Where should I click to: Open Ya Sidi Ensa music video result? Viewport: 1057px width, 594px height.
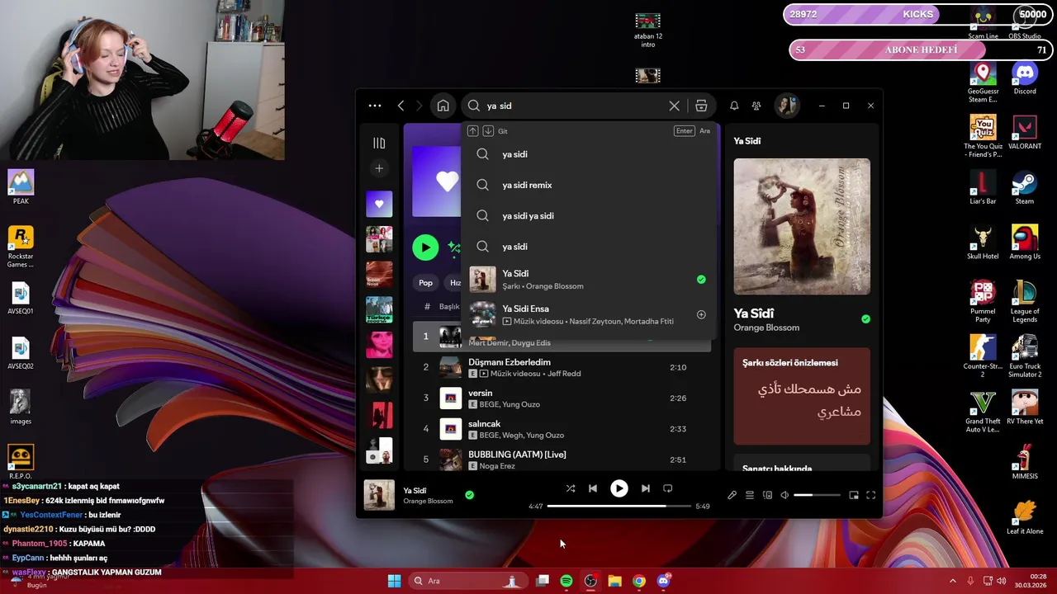point(590,314)
